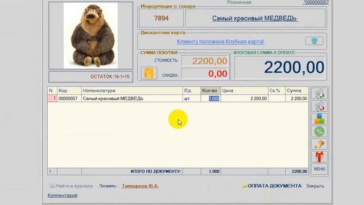
Task: Open the МЕНЮ button
Action: [x=320, y=169]
